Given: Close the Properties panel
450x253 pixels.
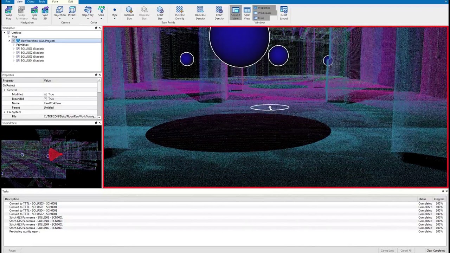Looking at the screenshot, I should 99,75.
